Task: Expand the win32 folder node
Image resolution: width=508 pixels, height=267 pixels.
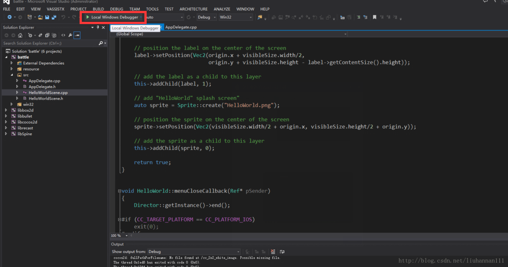Action: tap(12, 104)
